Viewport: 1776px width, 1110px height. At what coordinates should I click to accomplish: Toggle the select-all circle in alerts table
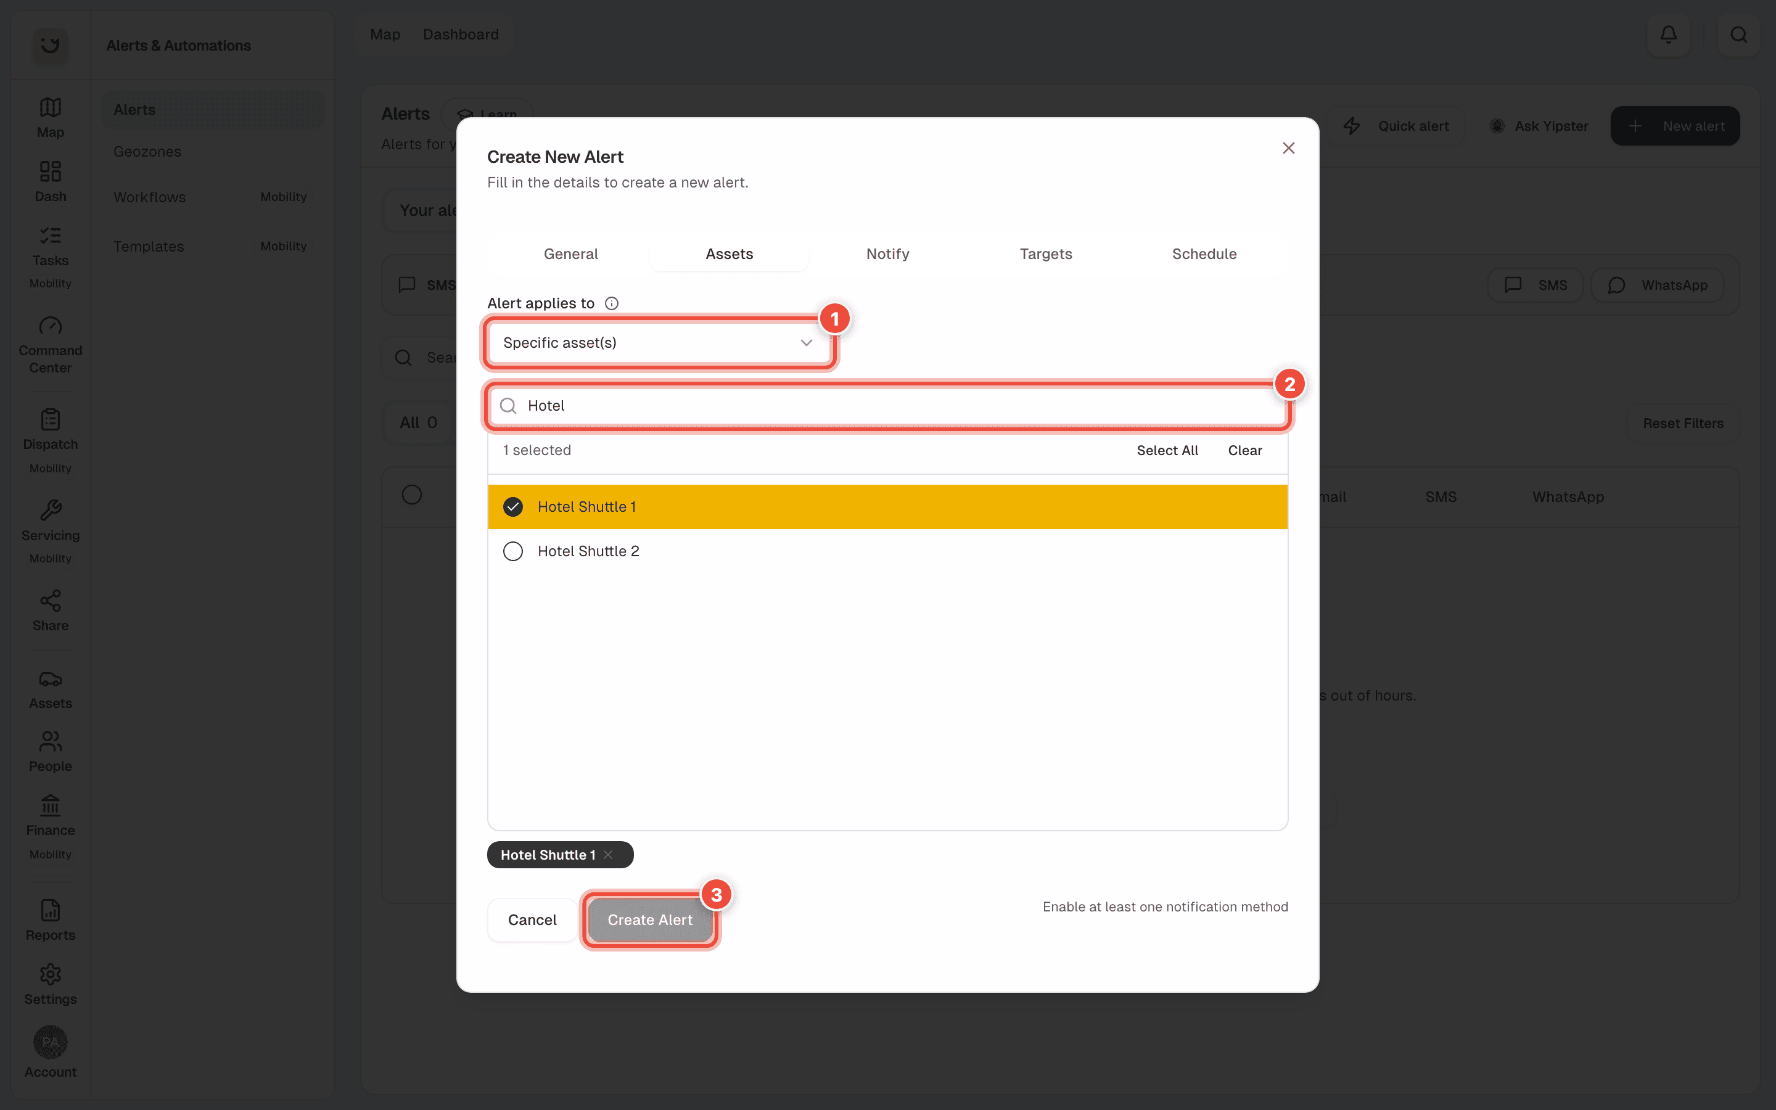pyautogui.click(x=412, y=495)
